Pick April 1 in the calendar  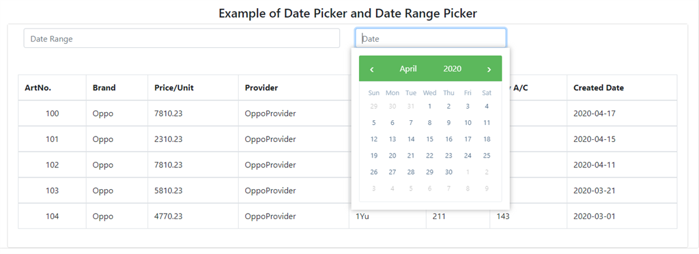(430, 106)
